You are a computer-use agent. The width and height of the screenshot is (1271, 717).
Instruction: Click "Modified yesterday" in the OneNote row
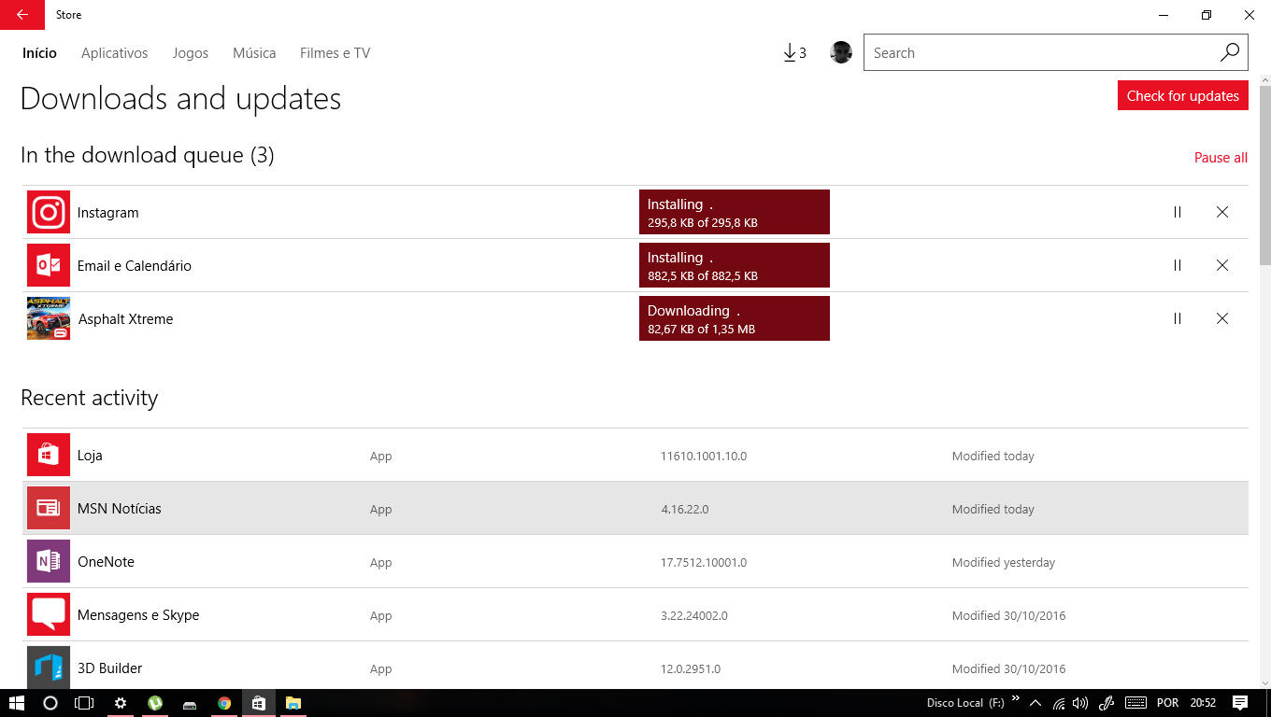tap(1004, 563)
